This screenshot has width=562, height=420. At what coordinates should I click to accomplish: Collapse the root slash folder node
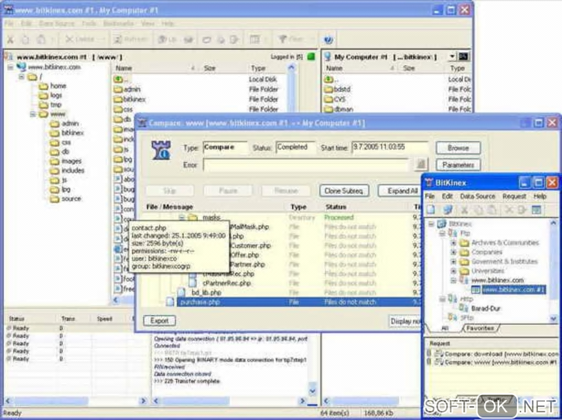coord(21,77)
